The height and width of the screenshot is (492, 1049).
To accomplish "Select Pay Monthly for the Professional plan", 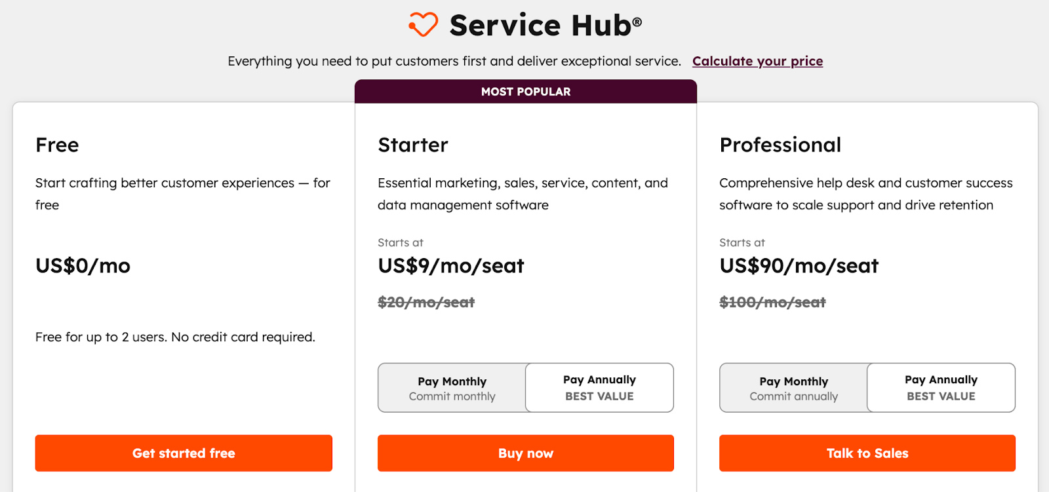I will (x=793, y=388).
